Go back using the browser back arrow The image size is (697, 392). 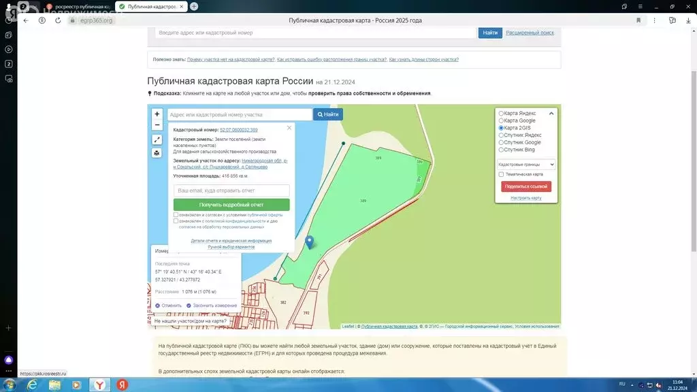tap(26, 20)
